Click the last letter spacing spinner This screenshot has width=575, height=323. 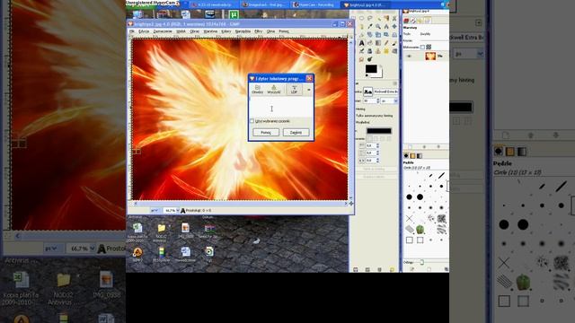[x=377, y=161]
